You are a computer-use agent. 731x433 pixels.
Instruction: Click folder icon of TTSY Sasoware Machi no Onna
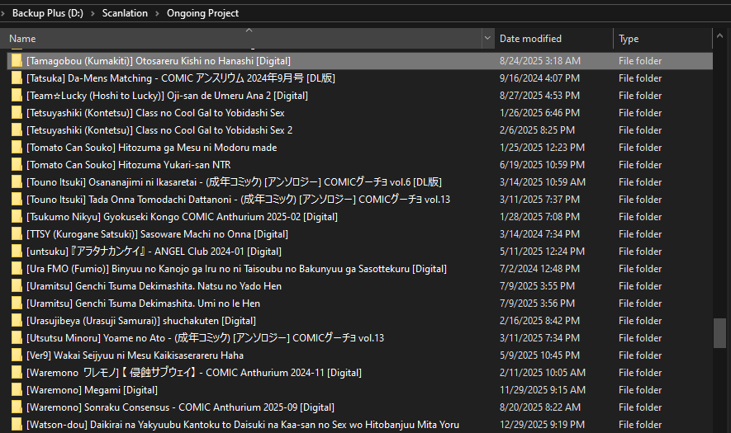(x=17, y=233)
